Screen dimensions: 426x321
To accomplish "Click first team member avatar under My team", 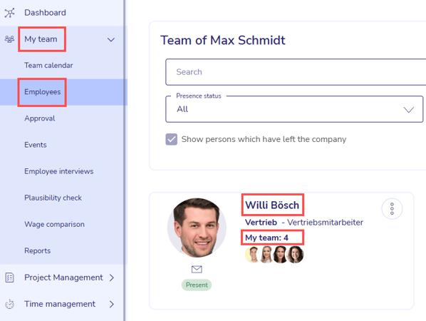I will [x=252, y=255].
